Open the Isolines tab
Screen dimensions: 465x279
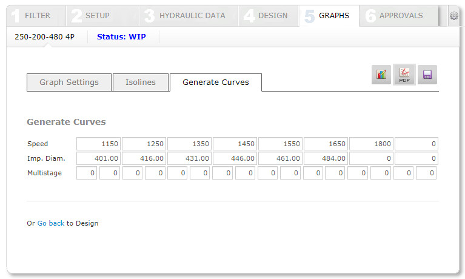pyautogui.click(x=141, y=82)
